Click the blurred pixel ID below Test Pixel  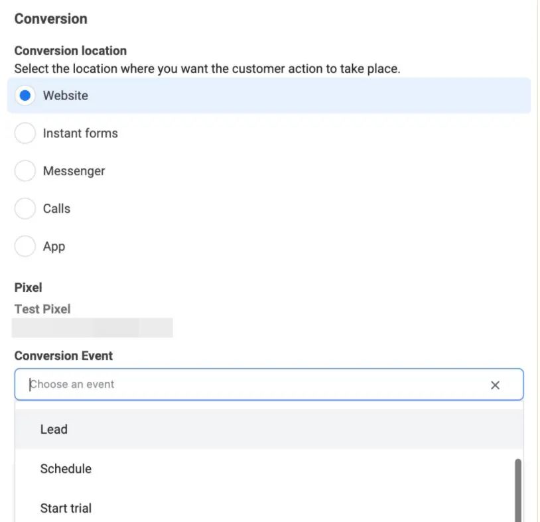tap(92, 328)
